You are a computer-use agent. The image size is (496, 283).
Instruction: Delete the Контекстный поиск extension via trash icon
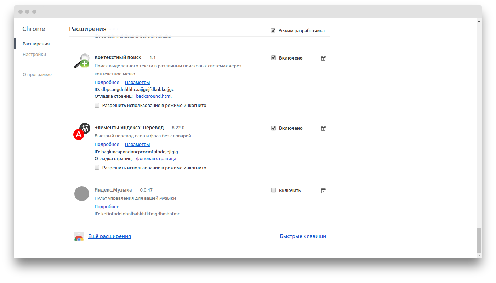pos(323,58)
